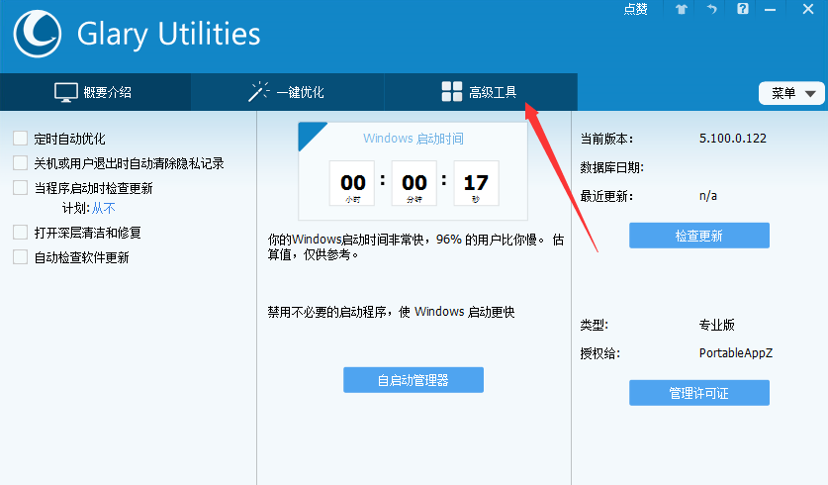Click the n/a recent update value
The image size is (828, 485).
pyautogui.click(x=708, y=196)
